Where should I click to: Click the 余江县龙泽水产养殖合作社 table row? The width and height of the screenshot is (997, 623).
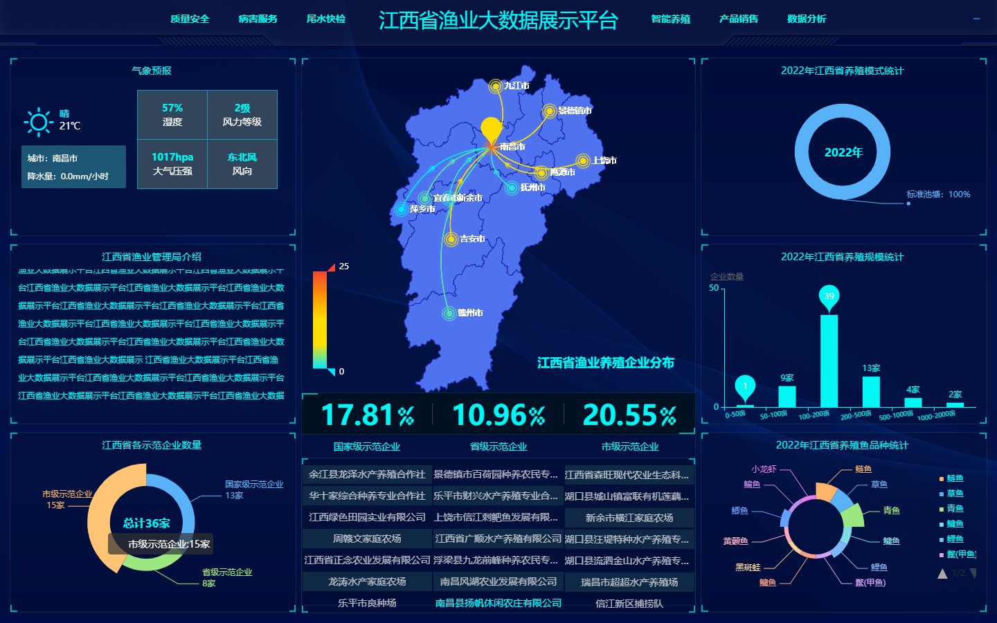[367, 475]
